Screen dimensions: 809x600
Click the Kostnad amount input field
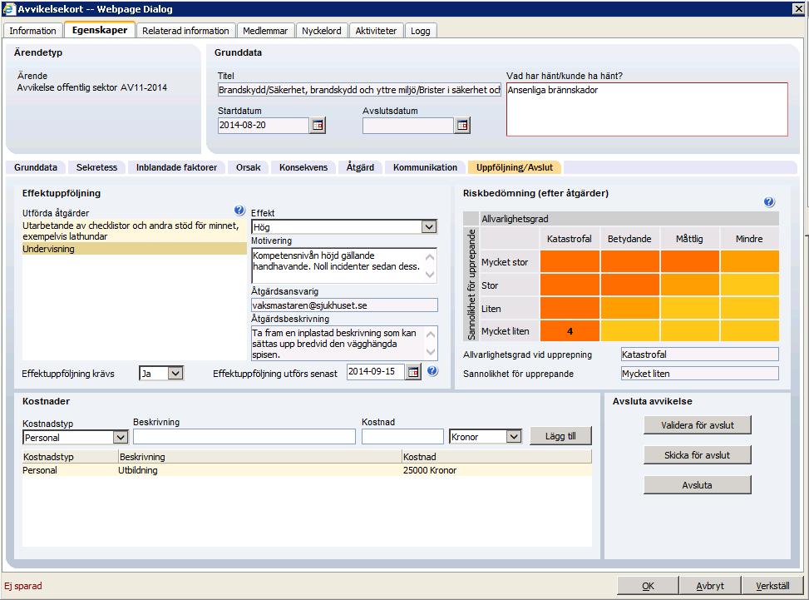(402, 437)
